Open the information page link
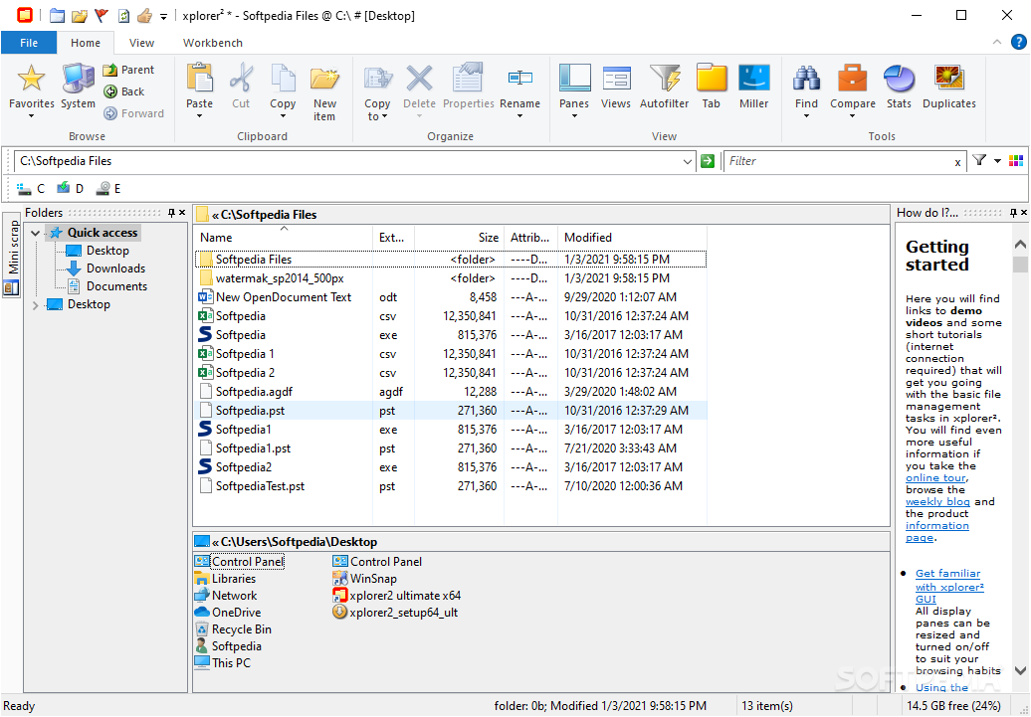1031x717 pixels. (937, 532)
